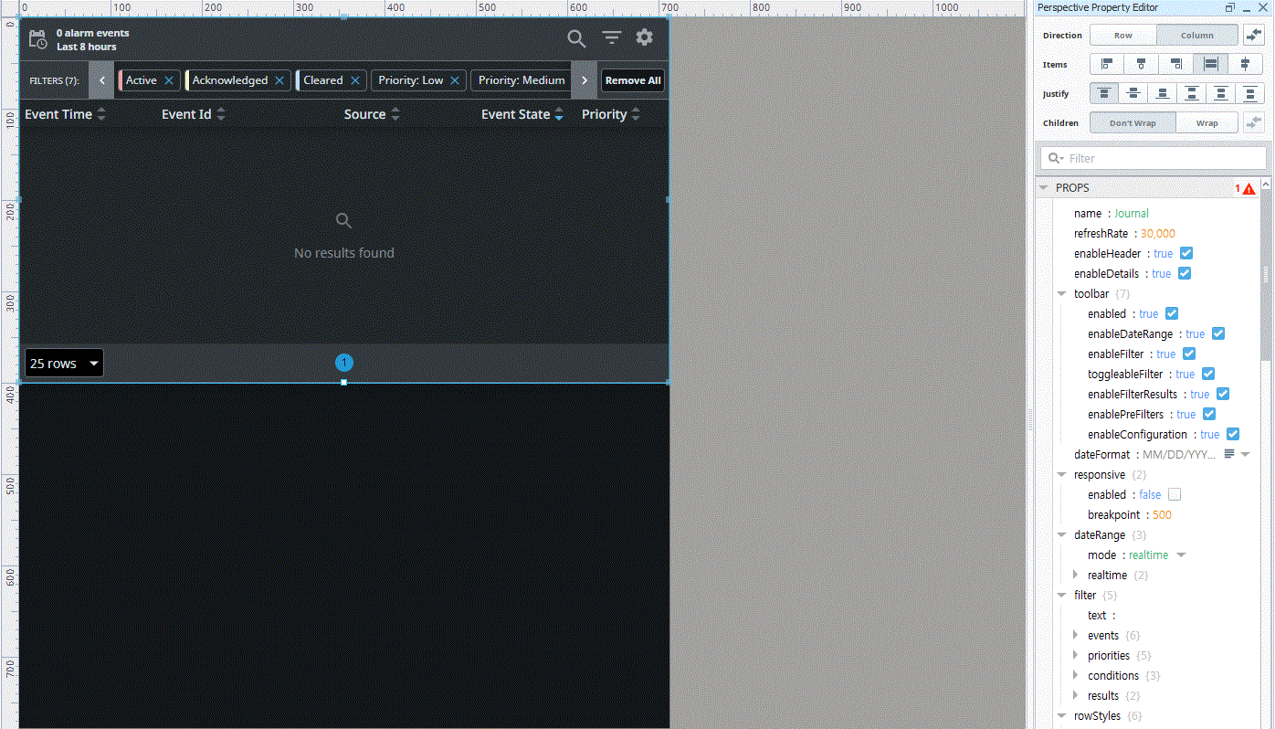Open the dateFormat options dropdown arrow

point(1245,455)
